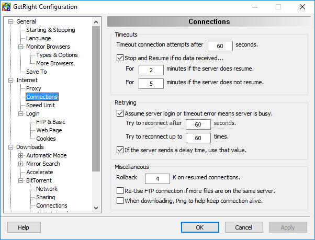Select Save To in the tree
The image size is (315, 240).
[x=37, y=72]
